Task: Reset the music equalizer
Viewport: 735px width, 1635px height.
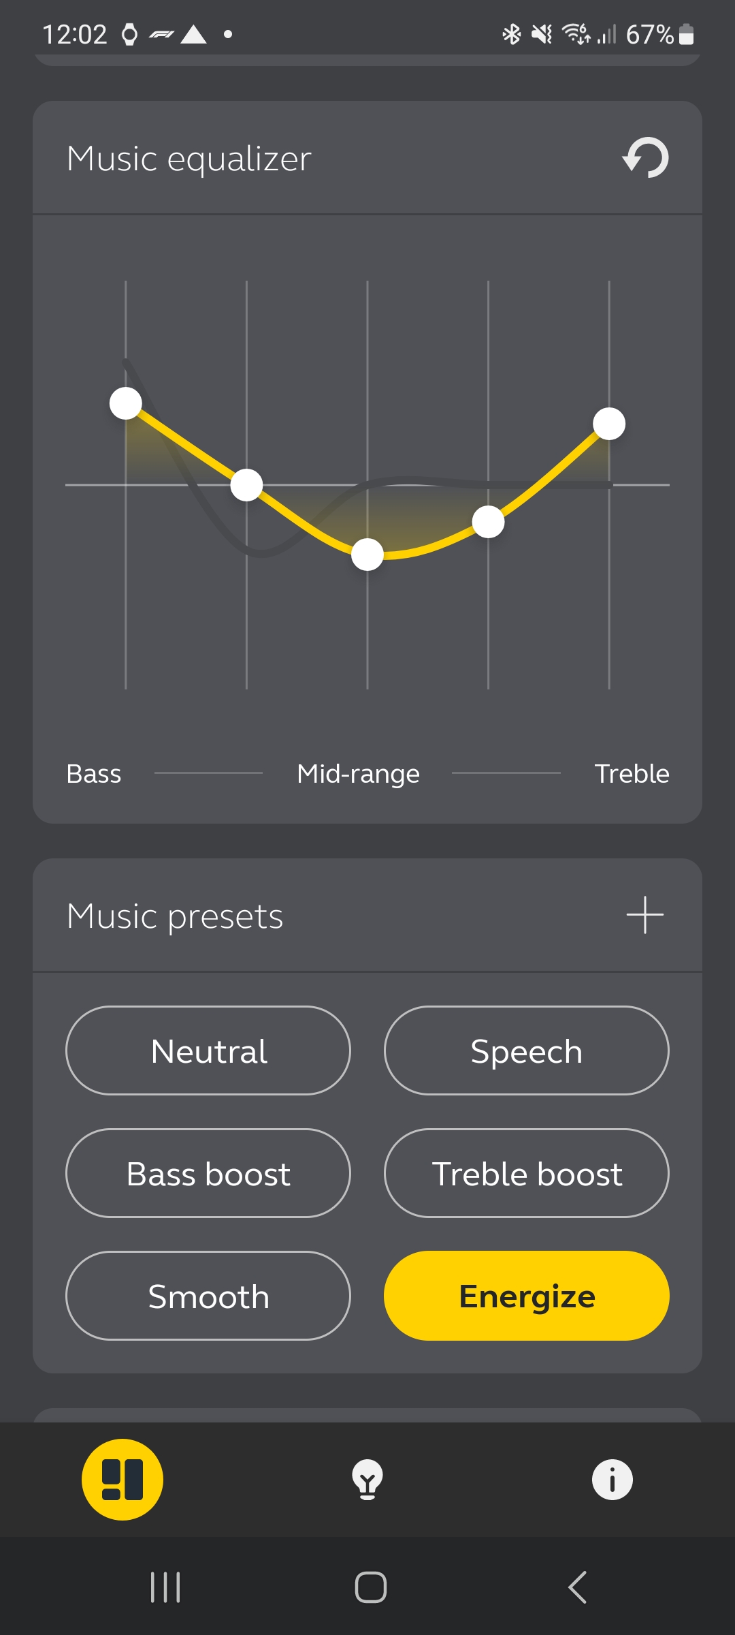Action: 645,158
